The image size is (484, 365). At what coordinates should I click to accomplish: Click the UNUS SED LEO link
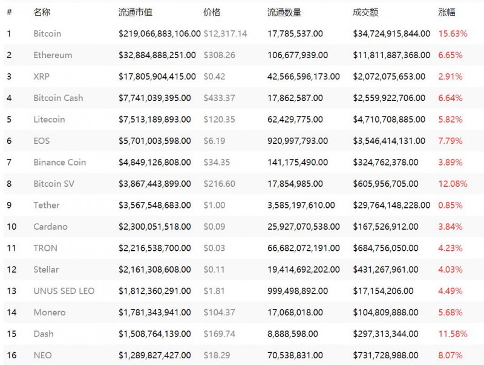pyautogui.click(x=64, y=291)
